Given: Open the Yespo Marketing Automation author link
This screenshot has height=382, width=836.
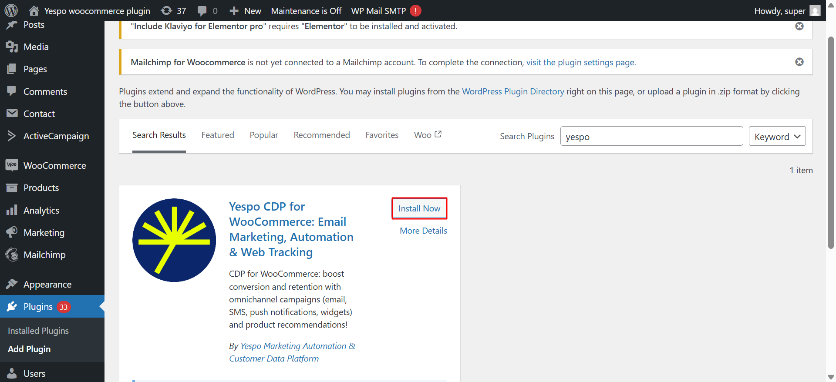Looking at the screenshot, I should tap(292, 352).
